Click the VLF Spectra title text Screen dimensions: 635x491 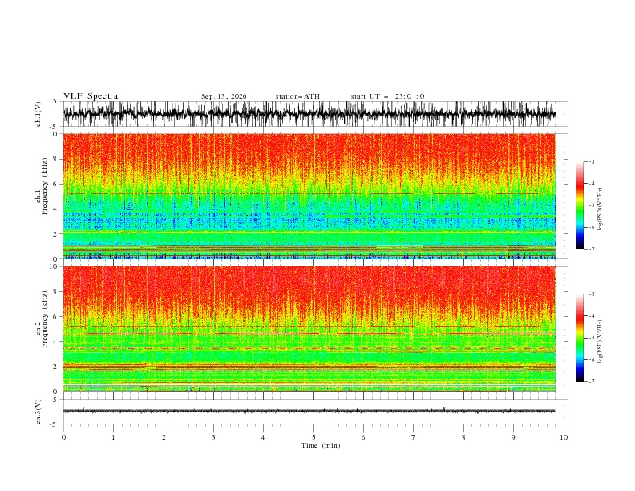click(91, 96)
